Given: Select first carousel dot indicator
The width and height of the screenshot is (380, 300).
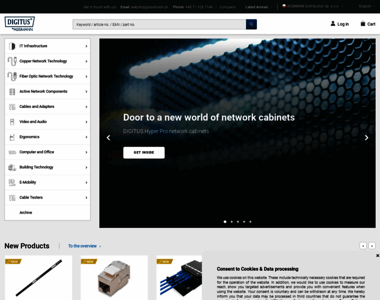Looking at the screenshot, I should click(x=225, y=221).
